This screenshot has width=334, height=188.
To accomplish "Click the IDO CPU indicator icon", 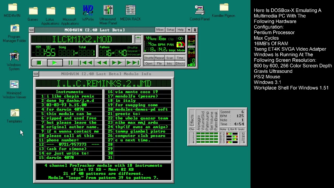I will click(180, 45).
